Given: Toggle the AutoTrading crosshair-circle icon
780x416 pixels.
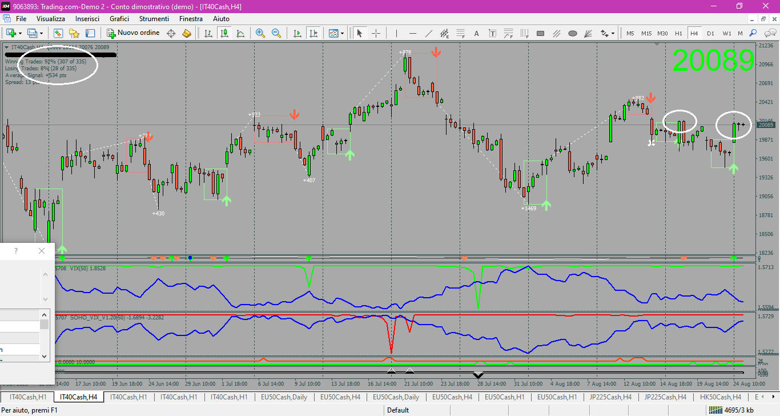Looking at the screenshot, I should click(171, 33).
